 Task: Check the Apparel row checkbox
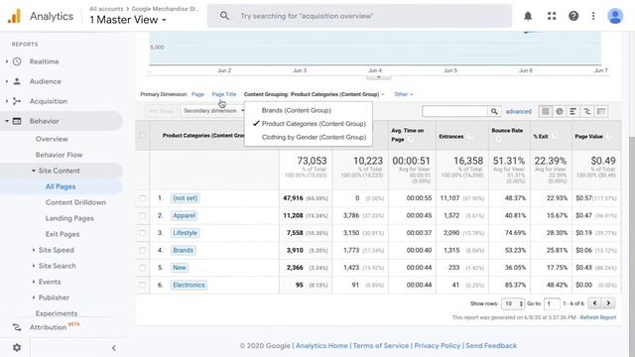143,216
